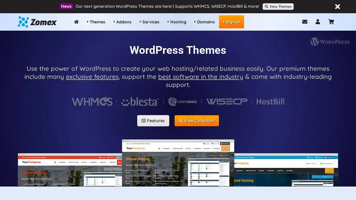Open the shopping cart icon
356x200 pixels.
[x=331, y=22]
